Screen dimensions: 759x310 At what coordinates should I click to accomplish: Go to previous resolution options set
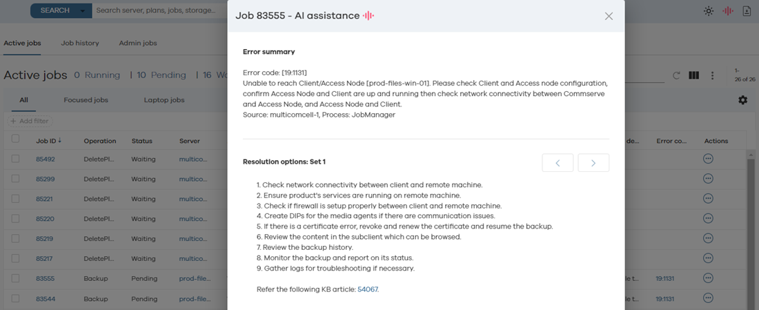(x=558, y=163)
